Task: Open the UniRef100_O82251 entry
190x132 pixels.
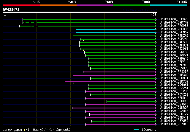Action: 174,88
